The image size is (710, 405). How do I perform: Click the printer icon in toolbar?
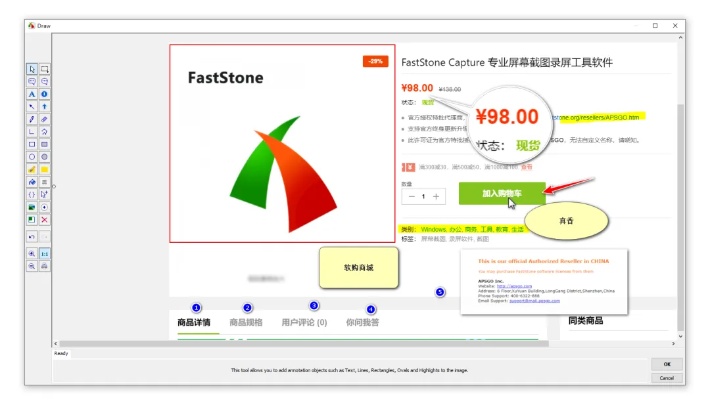click(x=45, y=266)
